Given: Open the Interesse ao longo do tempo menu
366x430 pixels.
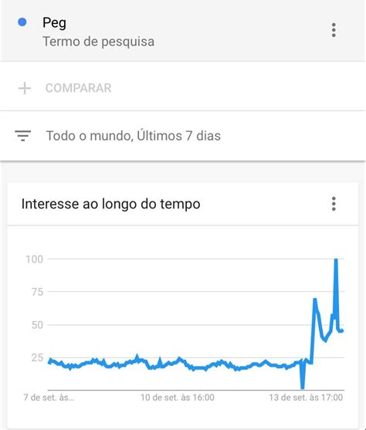Looking at the screenshot, I should pos(334,204).
